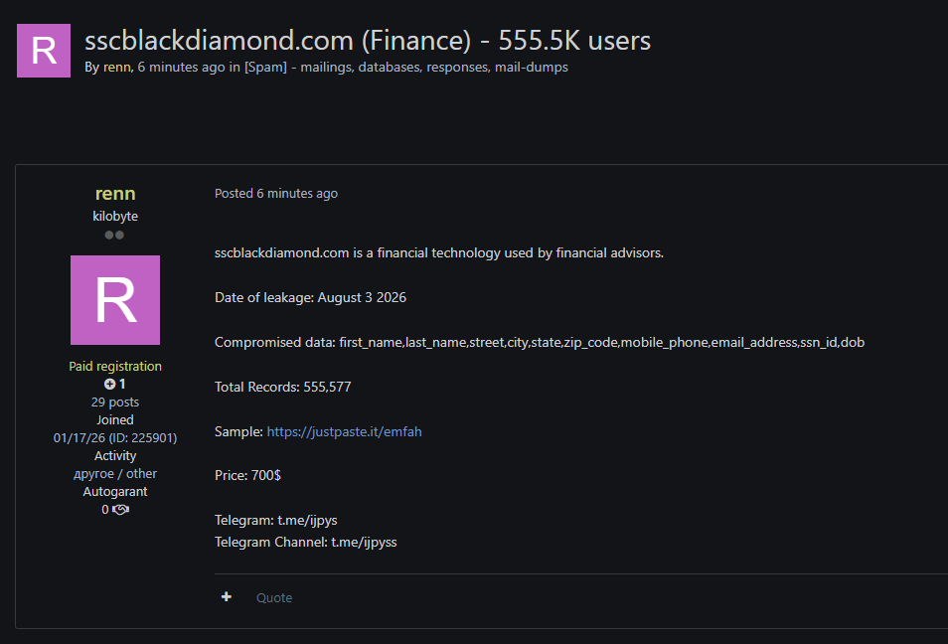Open the [Spam] mailings, databases forum link
The image size is (948, 644).
pyautogui.click(x=405, y=68)
